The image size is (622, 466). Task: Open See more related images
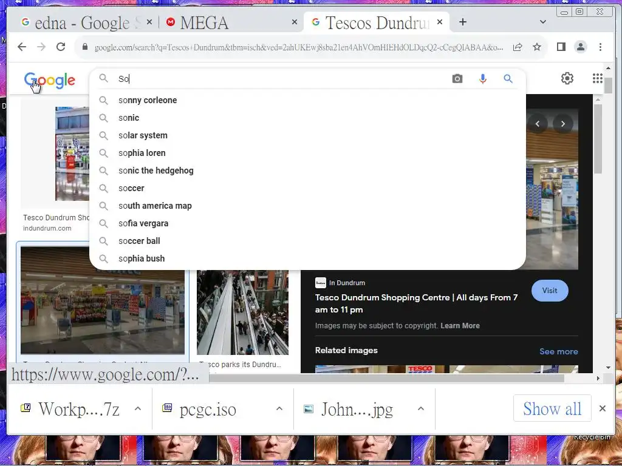pos(559,351)
